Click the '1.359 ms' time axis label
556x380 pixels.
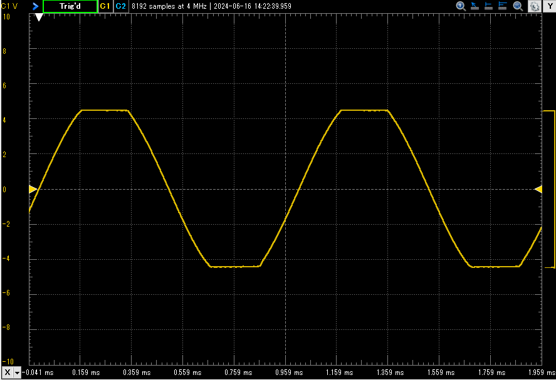click(x=390, y=372)
